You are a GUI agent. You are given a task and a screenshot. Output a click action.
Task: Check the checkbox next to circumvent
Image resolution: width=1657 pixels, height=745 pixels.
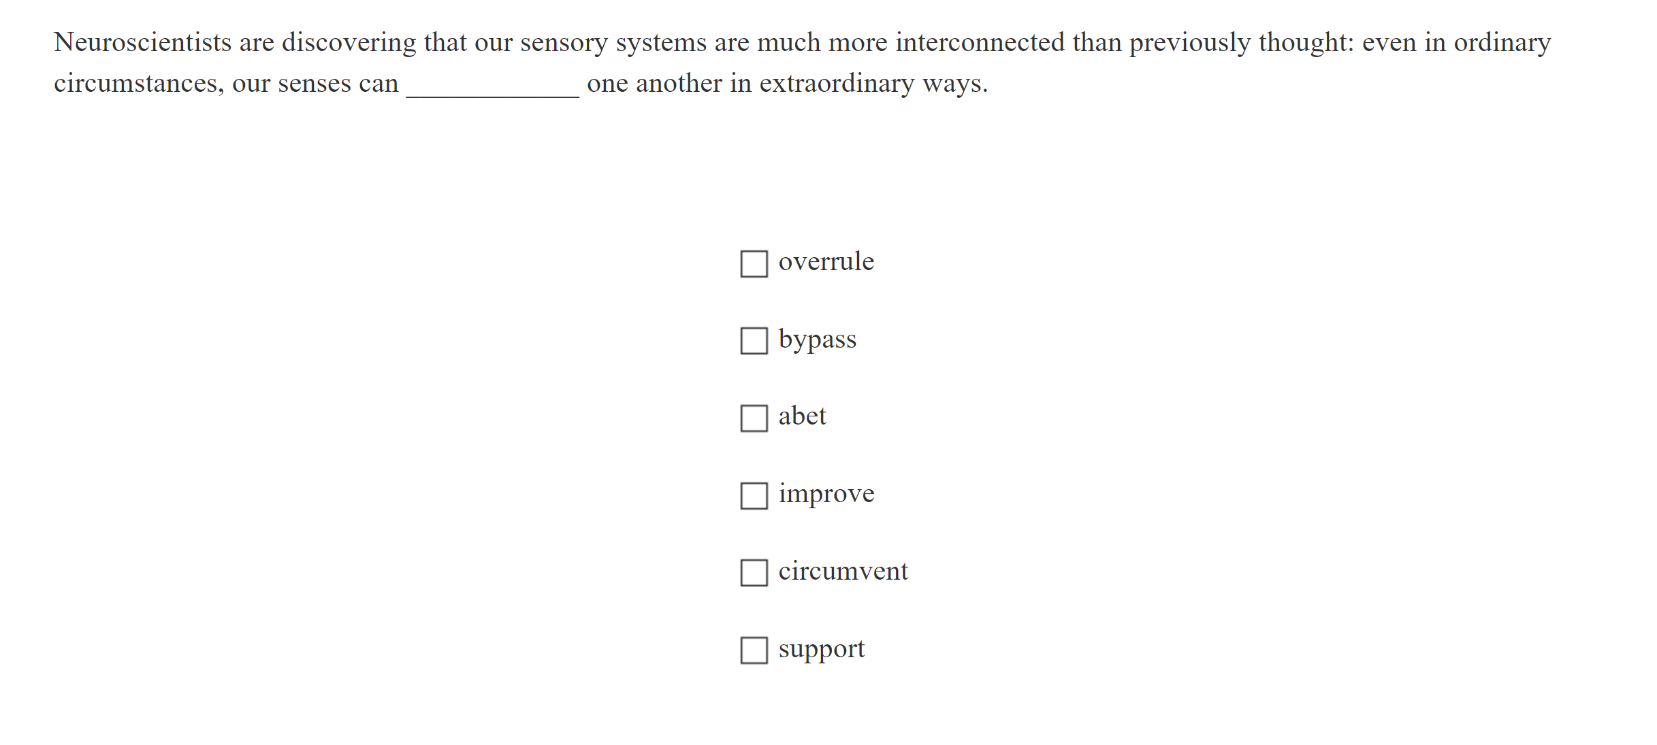pyautogui.click(x=754, y=574)
